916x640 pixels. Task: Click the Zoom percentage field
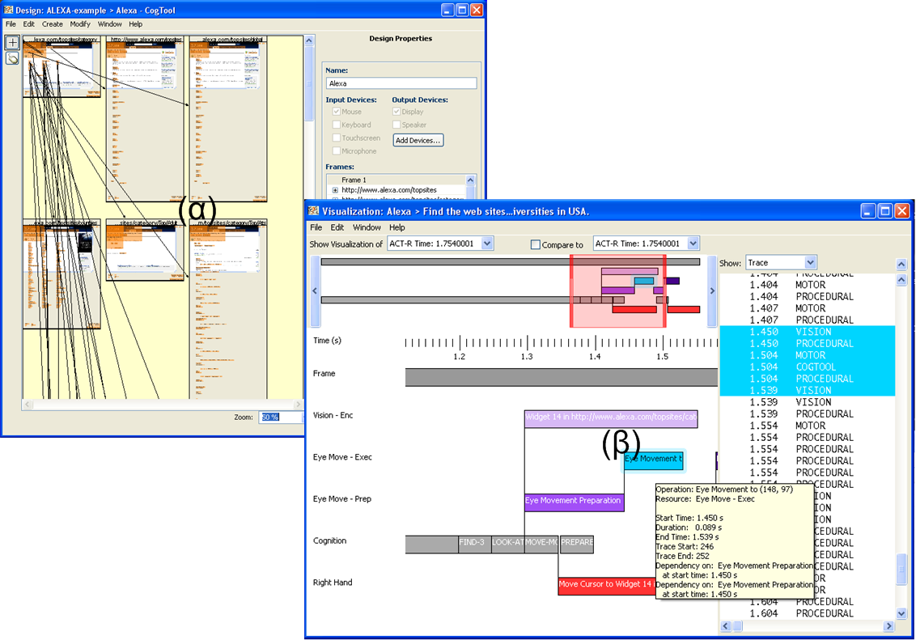(282, 417)
